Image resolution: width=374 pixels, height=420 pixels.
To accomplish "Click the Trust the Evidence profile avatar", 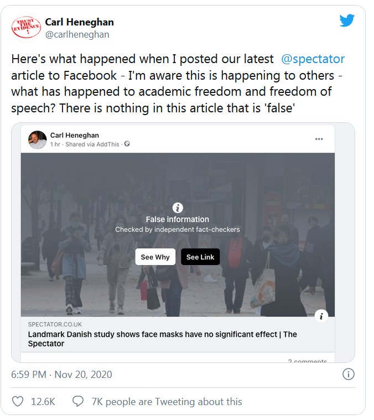I will (25, 28).
